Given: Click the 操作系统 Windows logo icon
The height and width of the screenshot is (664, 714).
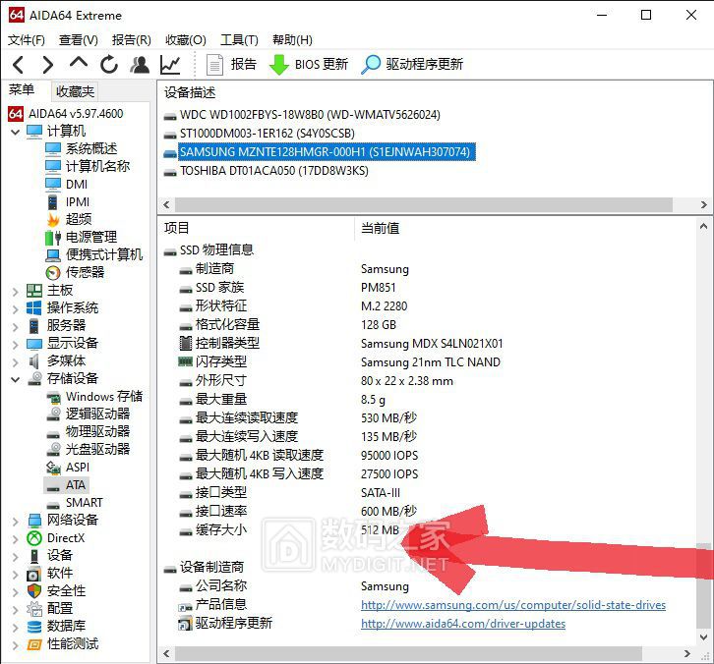Looking at the screenshot, I should 34,308.
